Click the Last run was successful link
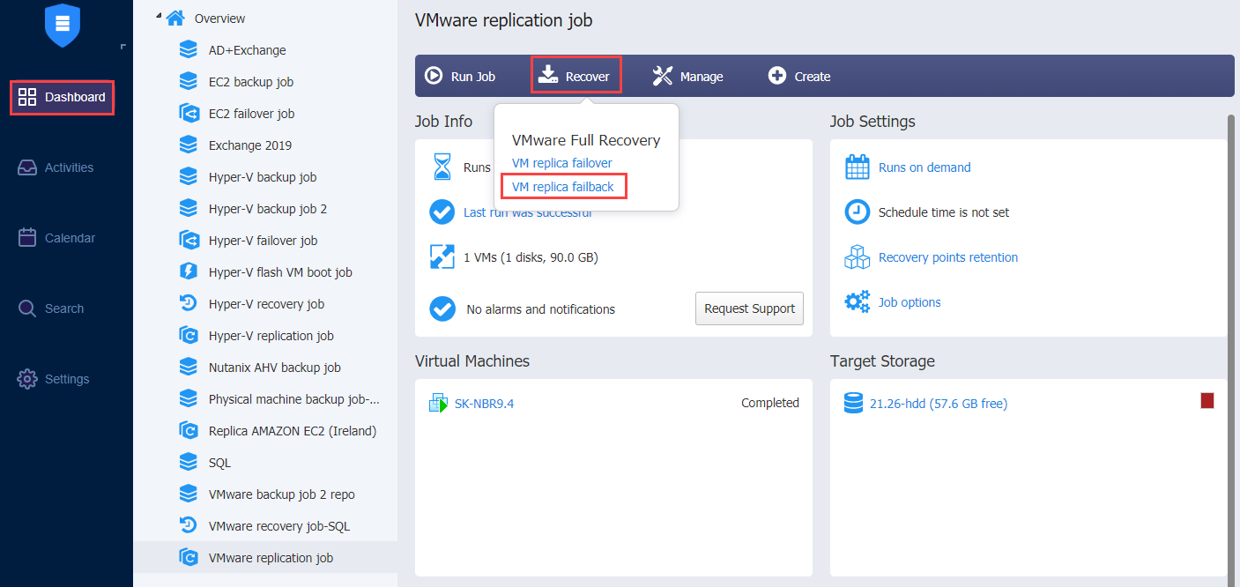1240x587 pixels. pos(528,212)
